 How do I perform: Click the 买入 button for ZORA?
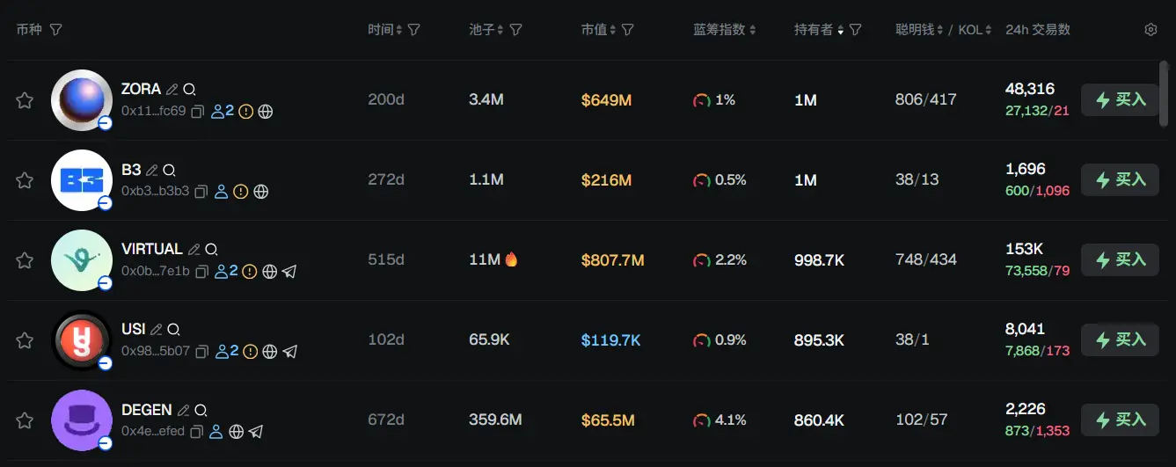tap(1120, 100)
